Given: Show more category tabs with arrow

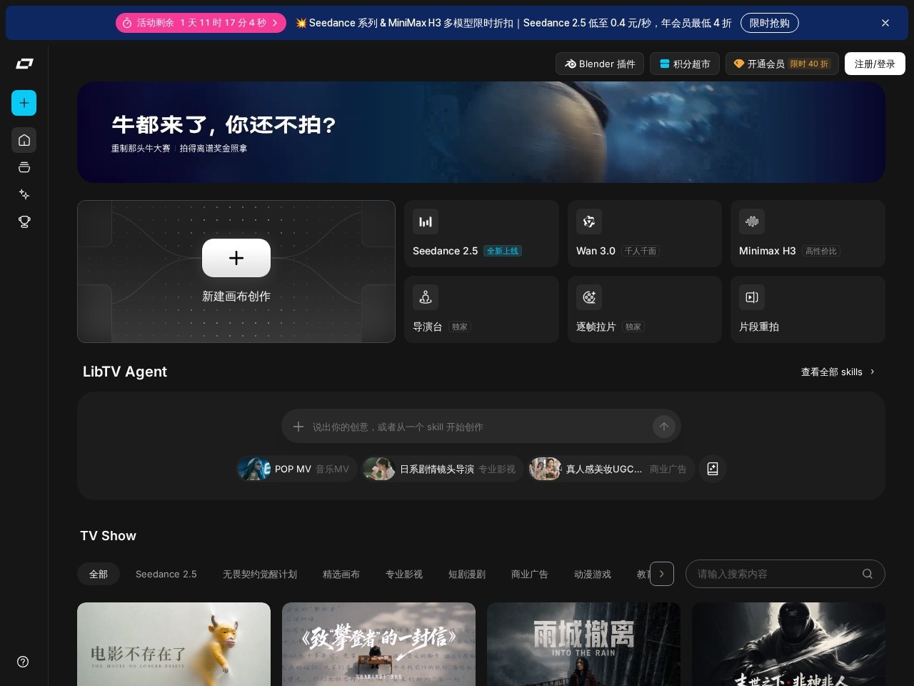Looking at the screenshot, I should pyautogui.click(x=662, y=574).
